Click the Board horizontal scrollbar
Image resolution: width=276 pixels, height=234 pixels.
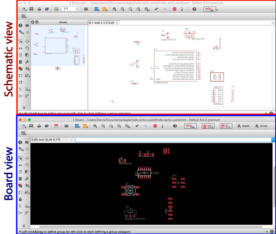(151, 227)
